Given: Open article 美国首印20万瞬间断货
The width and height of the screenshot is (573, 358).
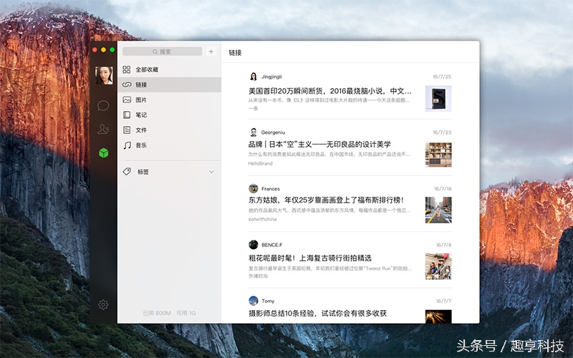Looking at the screenshot, I should coord(330,91).
